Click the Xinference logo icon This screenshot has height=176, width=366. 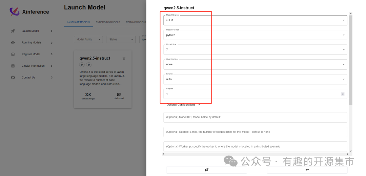coord(15,12)
